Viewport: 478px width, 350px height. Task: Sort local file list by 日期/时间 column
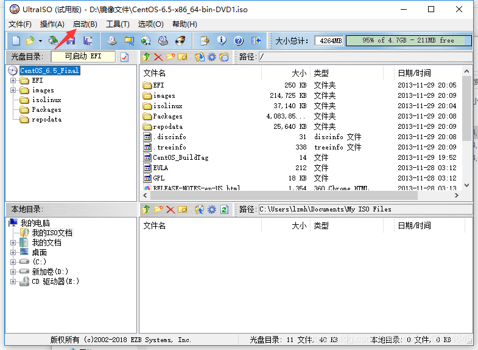coord(429,225)
